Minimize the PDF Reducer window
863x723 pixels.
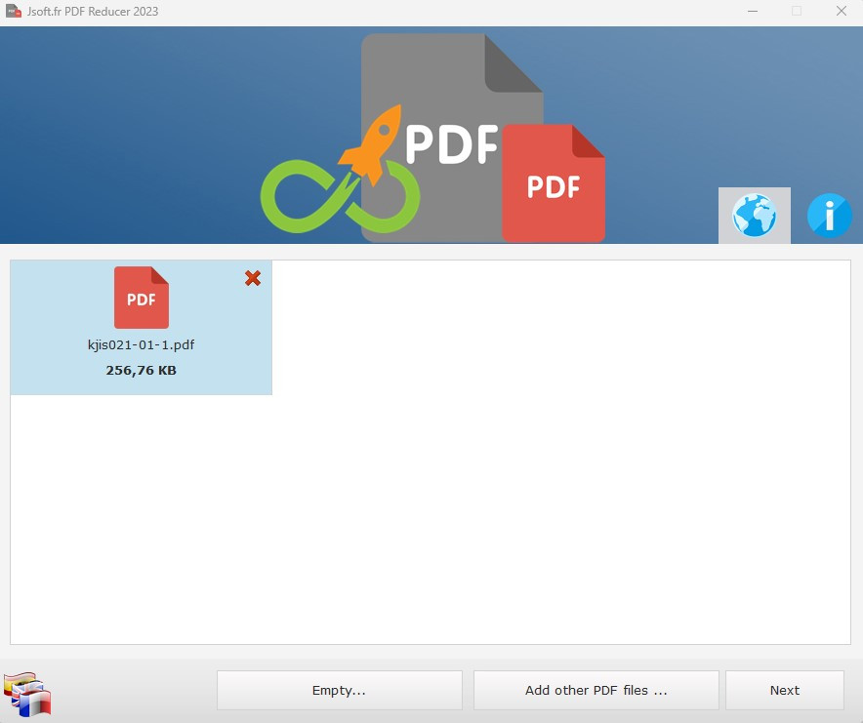[753, 11]
